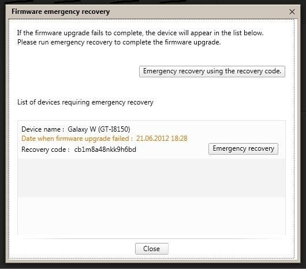Click the 'If the firmware upgrade fails' instruction line
Screen dimensions: 306x269
140,33
